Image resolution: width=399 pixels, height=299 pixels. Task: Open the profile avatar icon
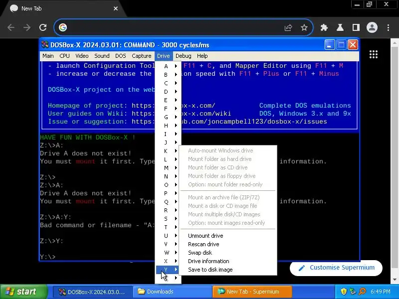pyautogui.click(x=372, y=27)
